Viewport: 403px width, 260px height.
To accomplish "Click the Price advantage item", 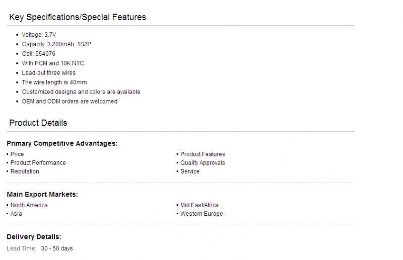I will pyautogui.click(x=17, y=154).
